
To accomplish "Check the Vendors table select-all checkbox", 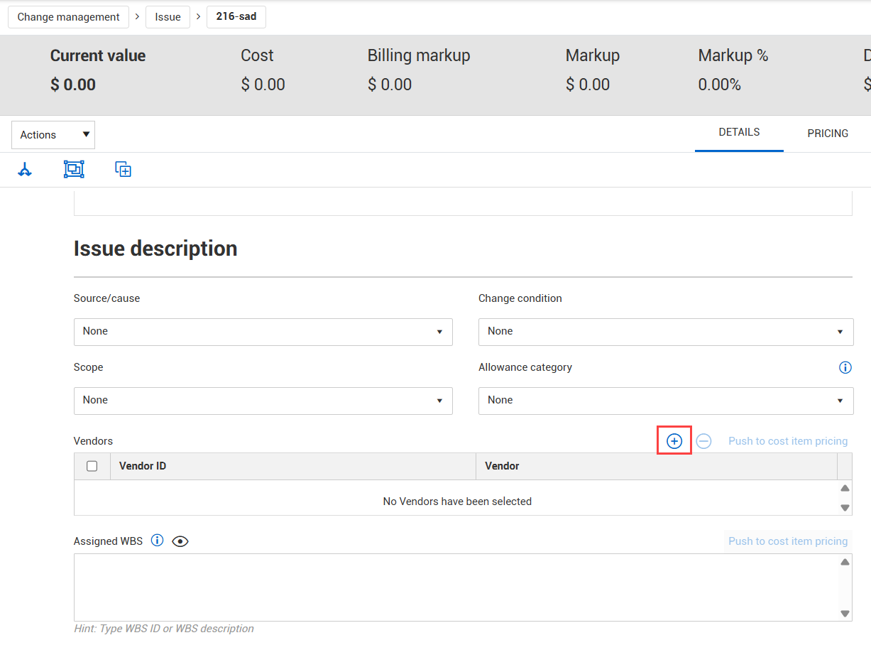I will pos(92,466).
